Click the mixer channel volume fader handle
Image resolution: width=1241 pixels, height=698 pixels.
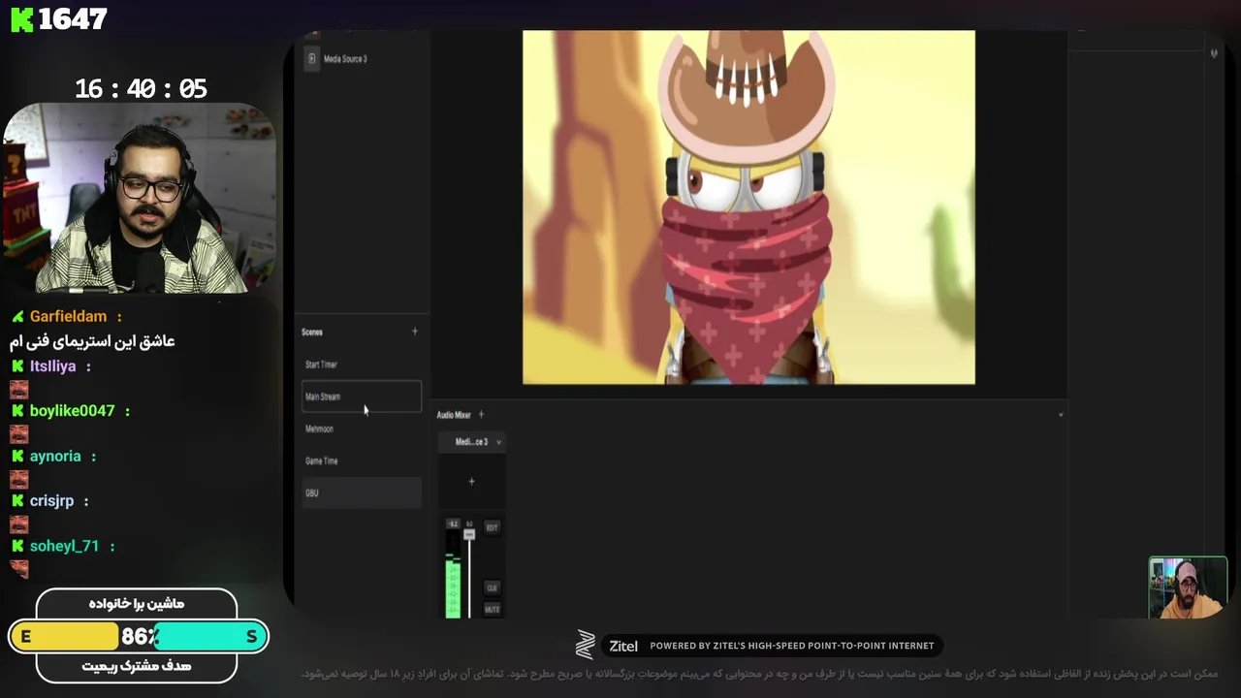click(x=469, y=534)
